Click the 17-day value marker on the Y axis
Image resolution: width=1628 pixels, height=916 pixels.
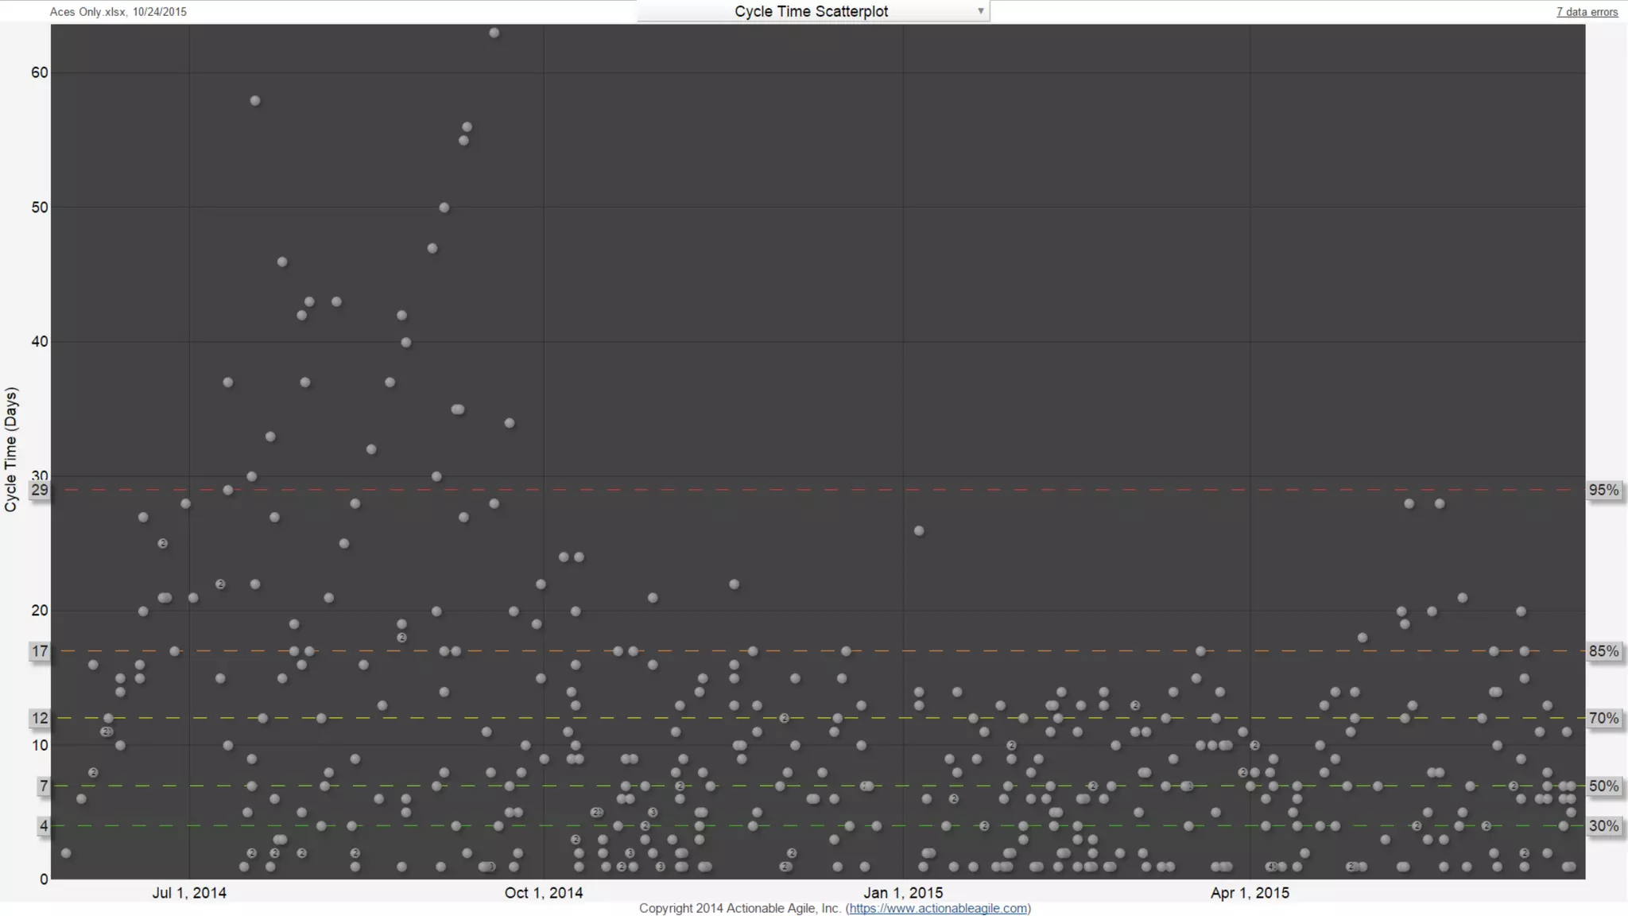[x=39, y=651]
